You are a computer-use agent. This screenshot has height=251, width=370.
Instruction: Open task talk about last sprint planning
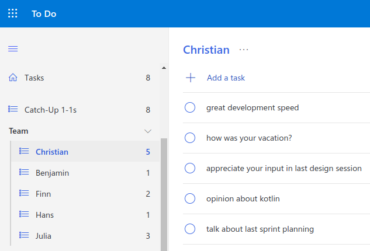pos(260,229)
